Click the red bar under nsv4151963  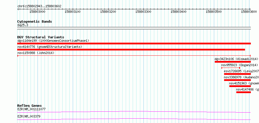(240, 86)
